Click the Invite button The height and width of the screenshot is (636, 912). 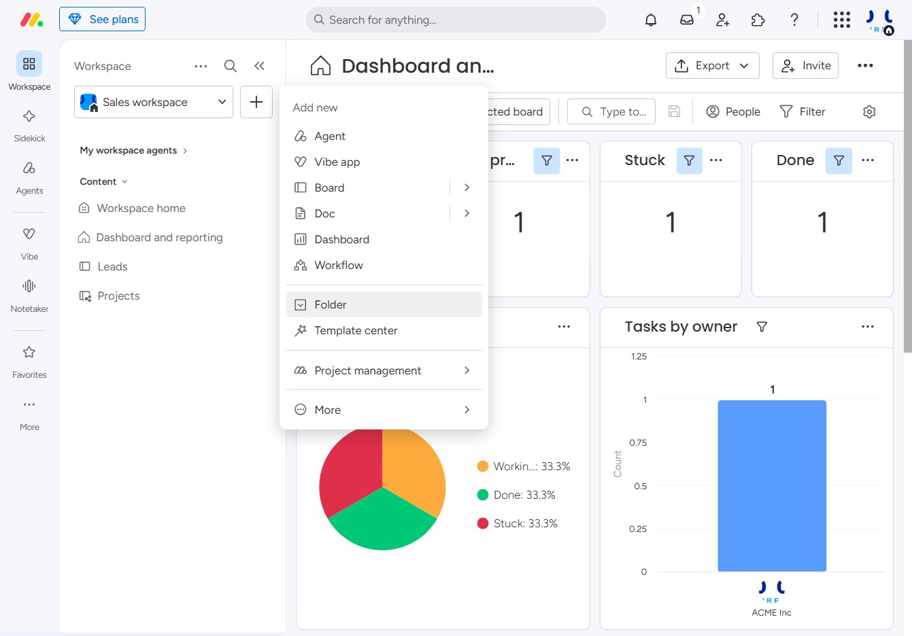pyautogui.click(x=805, y=65)
